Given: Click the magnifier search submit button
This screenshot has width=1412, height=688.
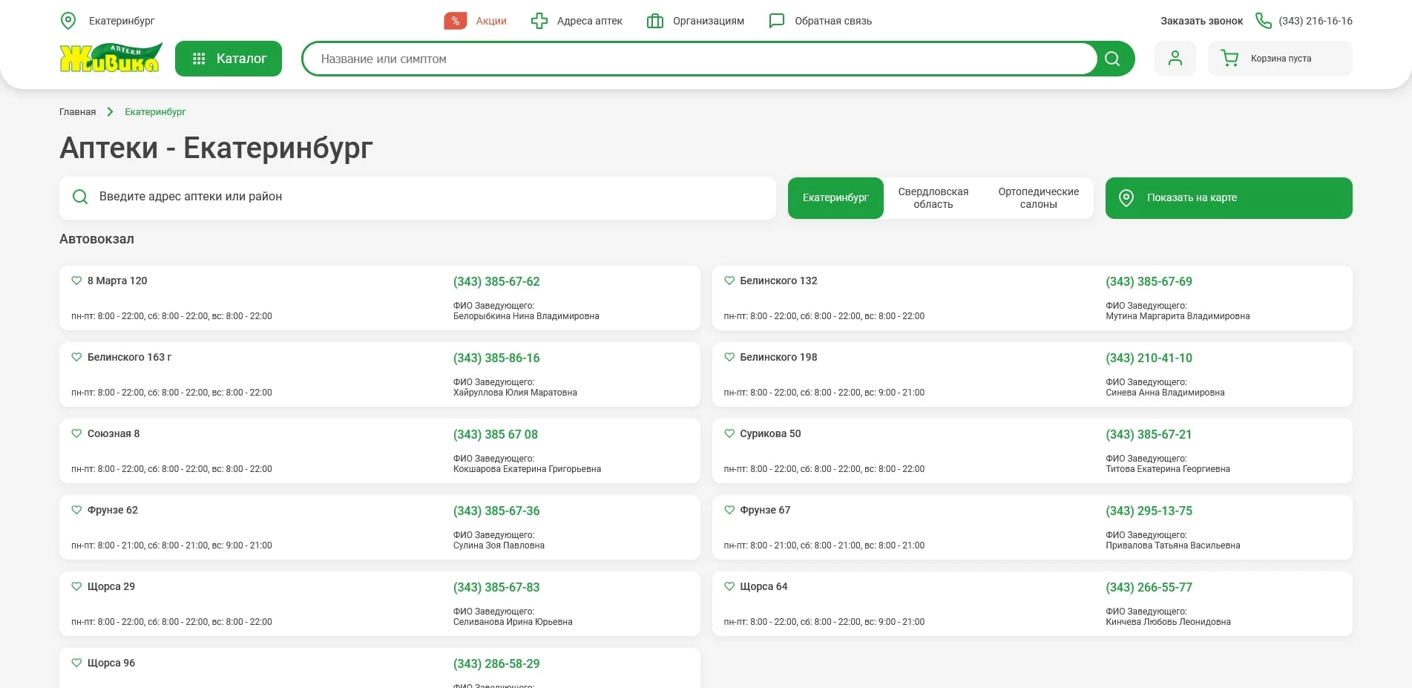Looking at the screenshot, I should point(1111,59).
